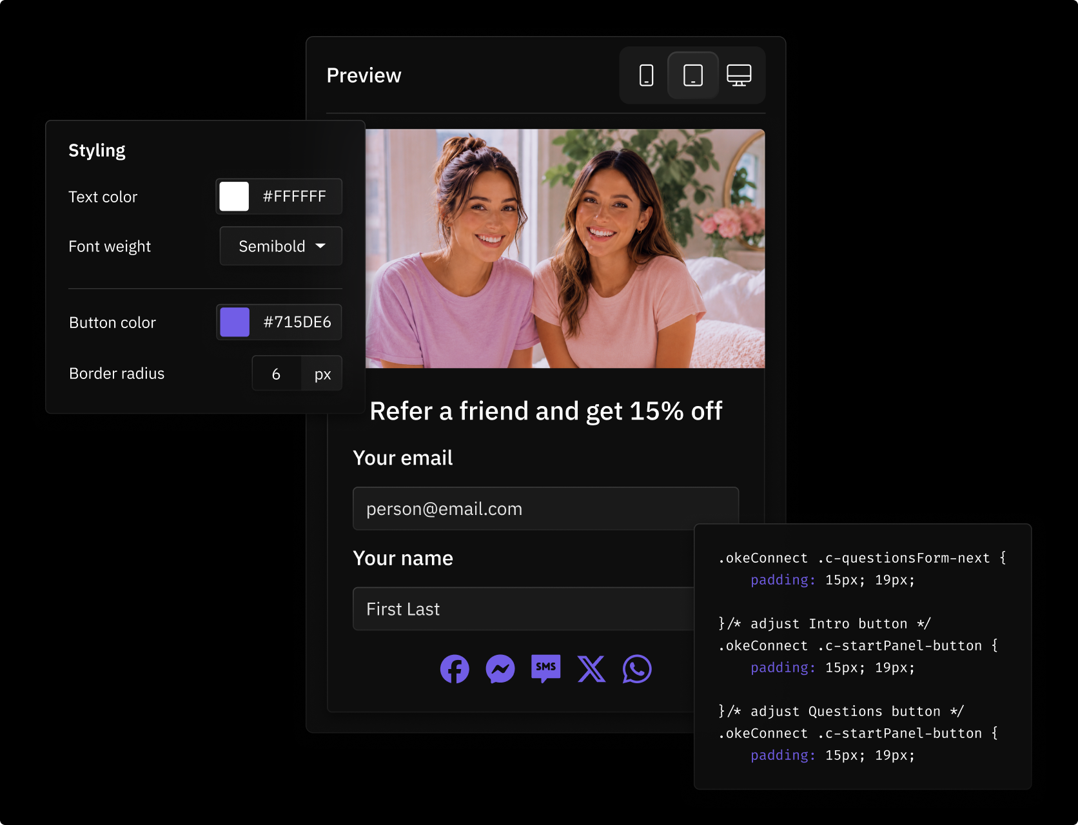Click the px unit next to Border radius

click(x=322, y=374)
